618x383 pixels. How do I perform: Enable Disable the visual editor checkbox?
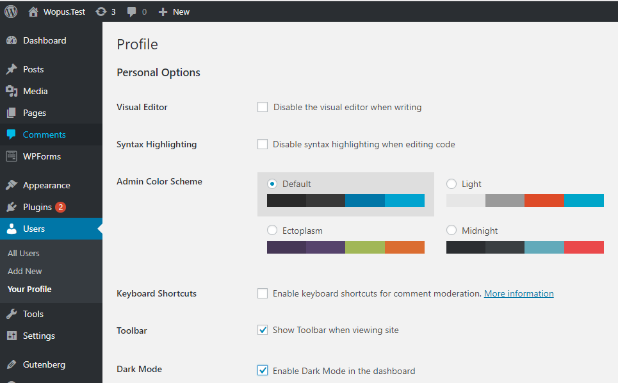pyautogui.click(x=263, y=107)
